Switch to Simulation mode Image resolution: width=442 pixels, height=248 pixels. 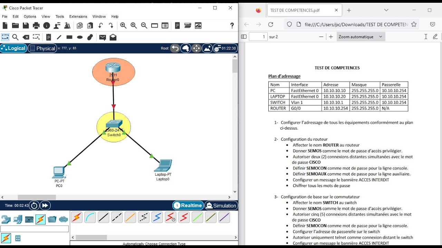221,206
